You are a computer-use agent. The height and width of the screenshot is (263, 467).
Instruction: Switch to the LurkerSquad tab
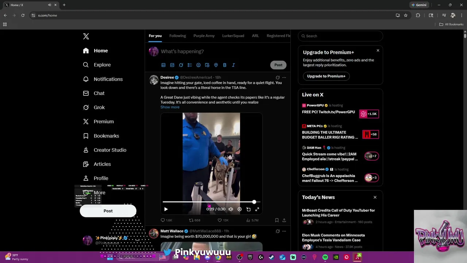pos(233,36)
